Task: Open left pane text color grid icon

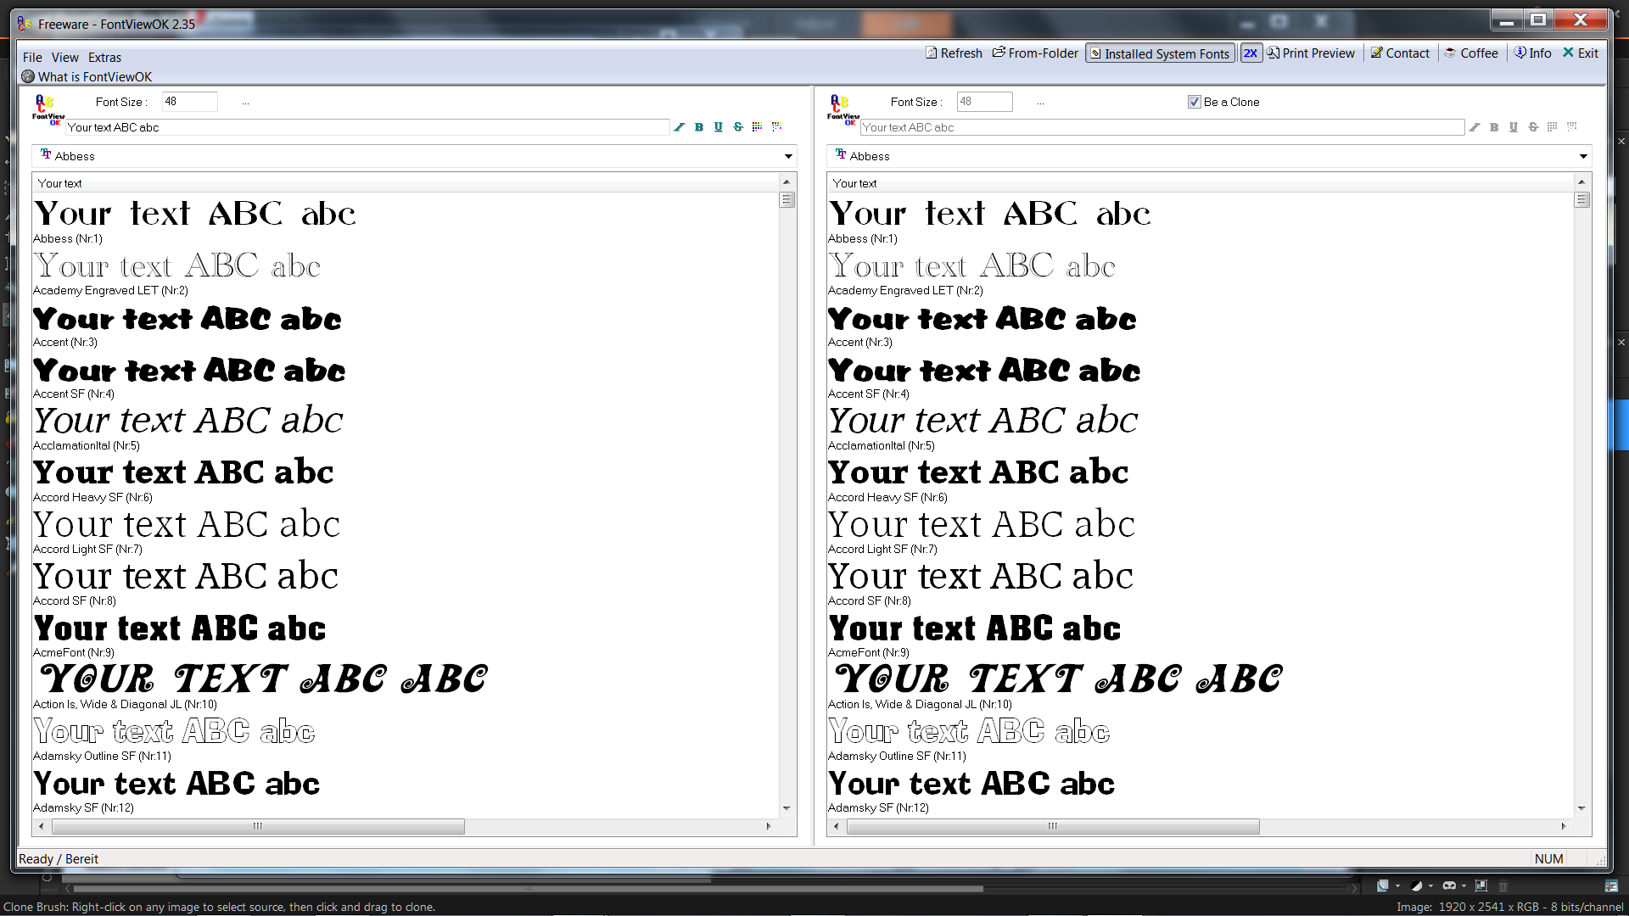Action: [x=758, y=127]
